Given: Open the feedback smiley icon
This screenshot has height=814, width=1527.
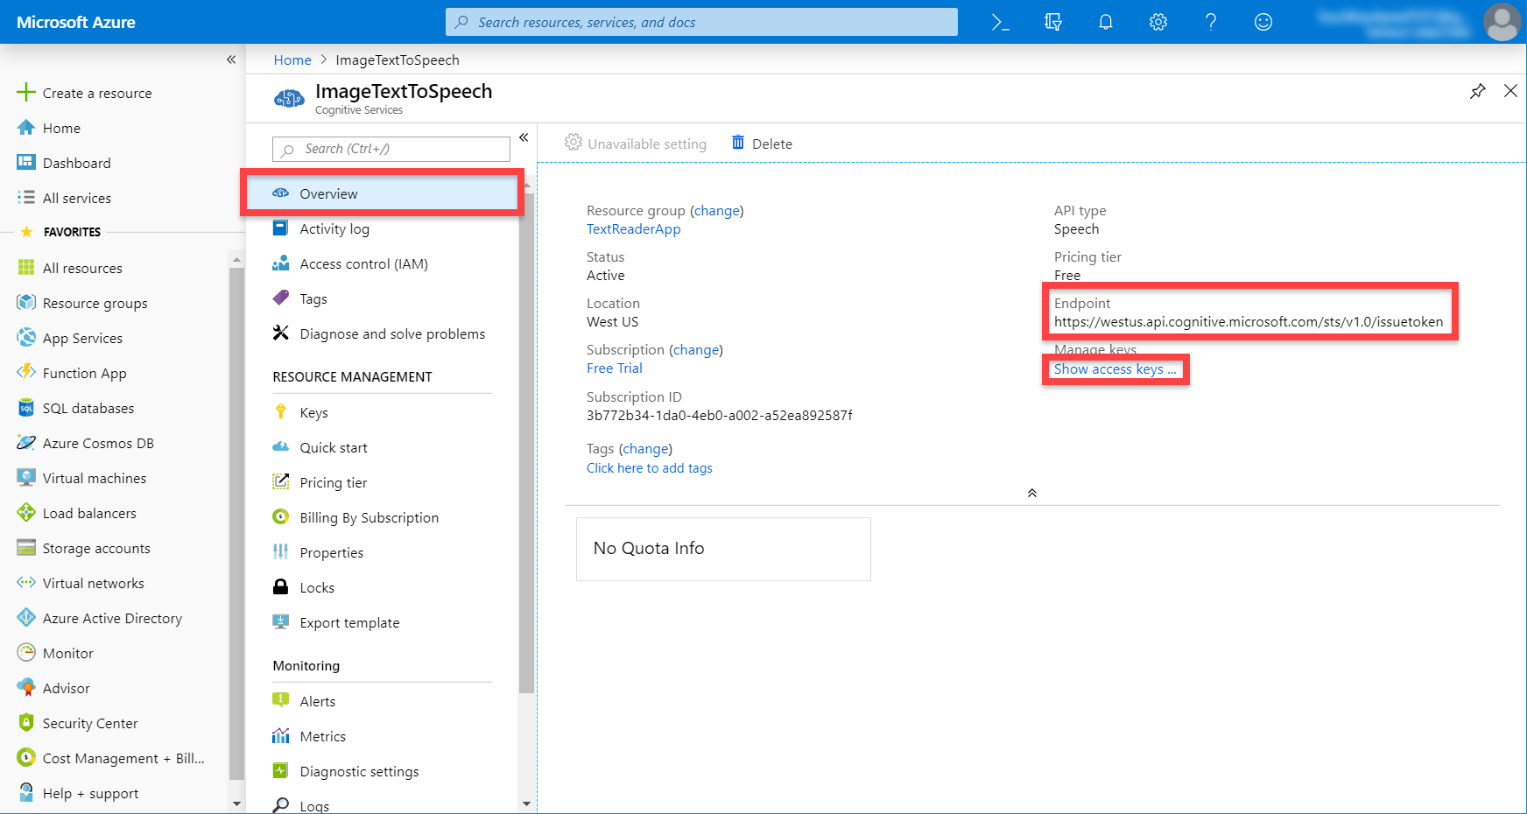Looking at the screenshot, I should pyautogui.click(x=1263, y=22).
